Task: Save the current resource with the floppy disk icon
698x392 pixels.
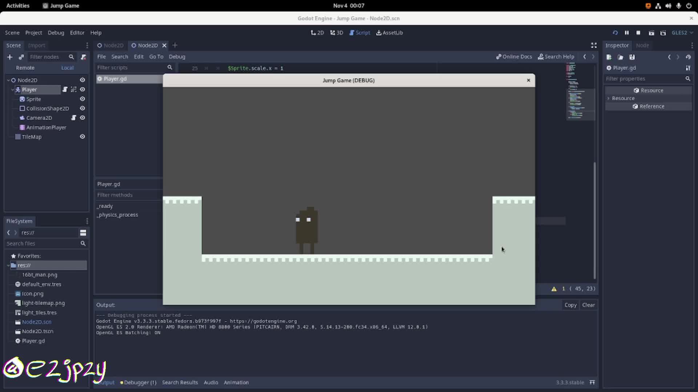Action: pyautogui.click(x=632, y=57)
